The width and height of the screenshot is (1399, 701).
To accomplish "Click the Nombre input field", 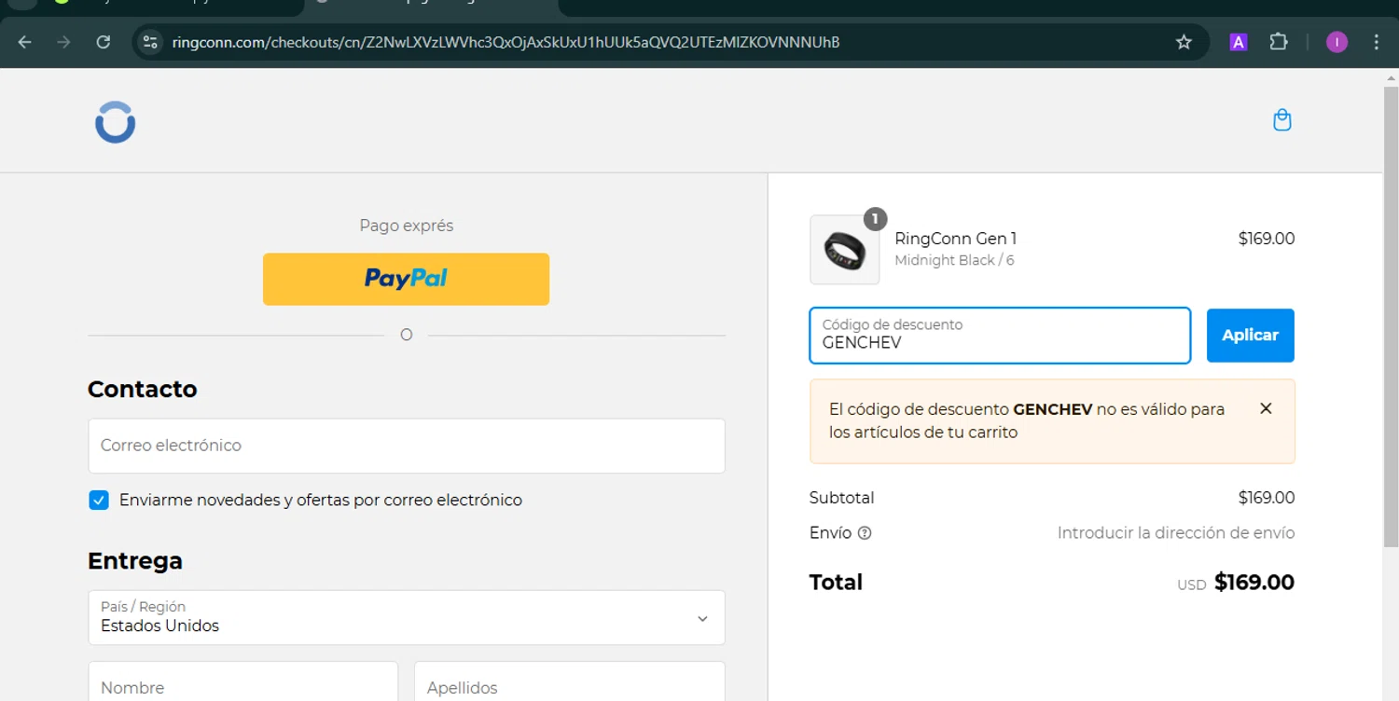I will point(242,686).
